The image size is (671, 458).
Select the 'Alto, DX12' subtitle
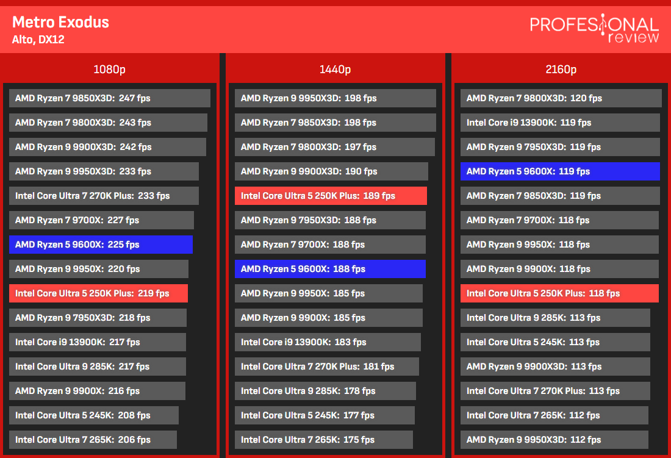(x=38, y=40)
